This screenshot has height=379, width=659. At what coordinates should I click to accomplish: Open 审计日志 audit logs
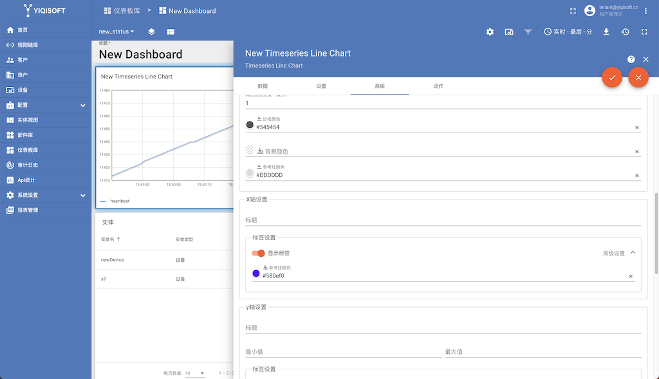click(46, 165)
